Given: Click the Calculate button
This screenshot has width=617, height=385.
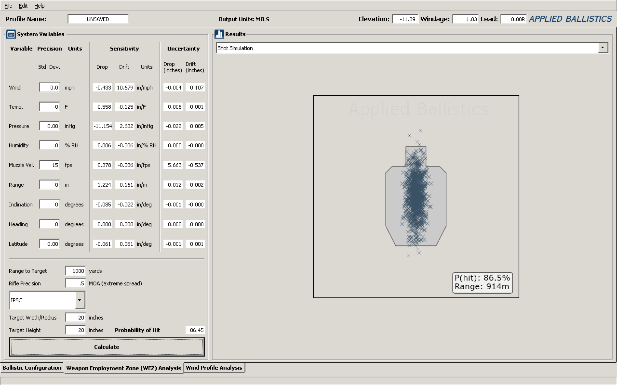Looking at the screenshot, I should 107,347.
